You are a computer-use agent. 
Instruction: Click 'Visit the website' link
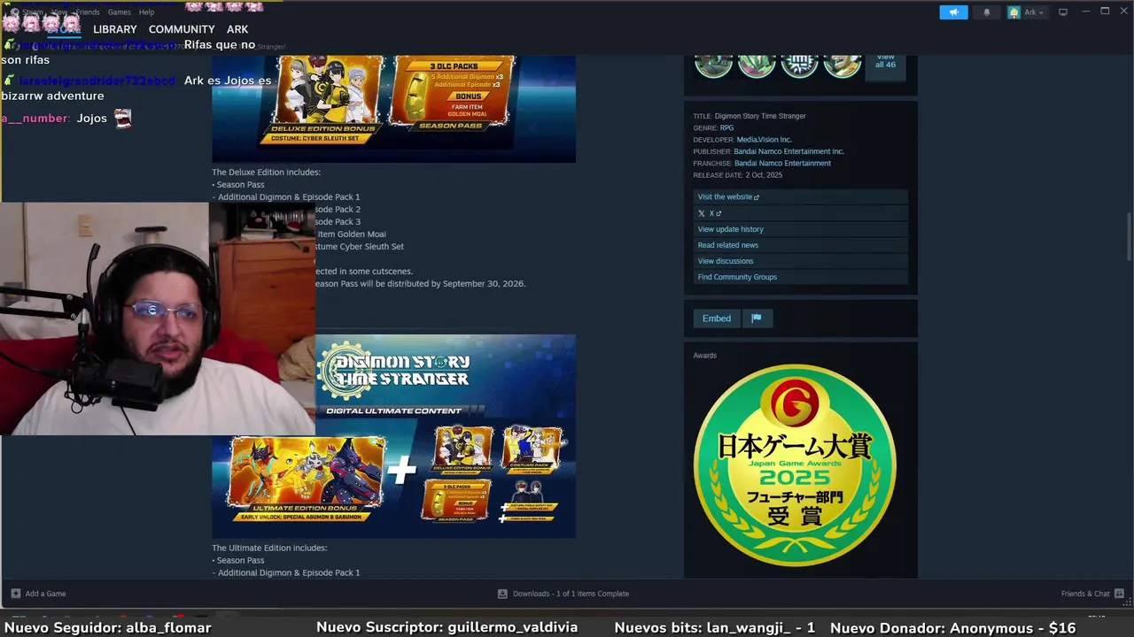coord(800,197)
